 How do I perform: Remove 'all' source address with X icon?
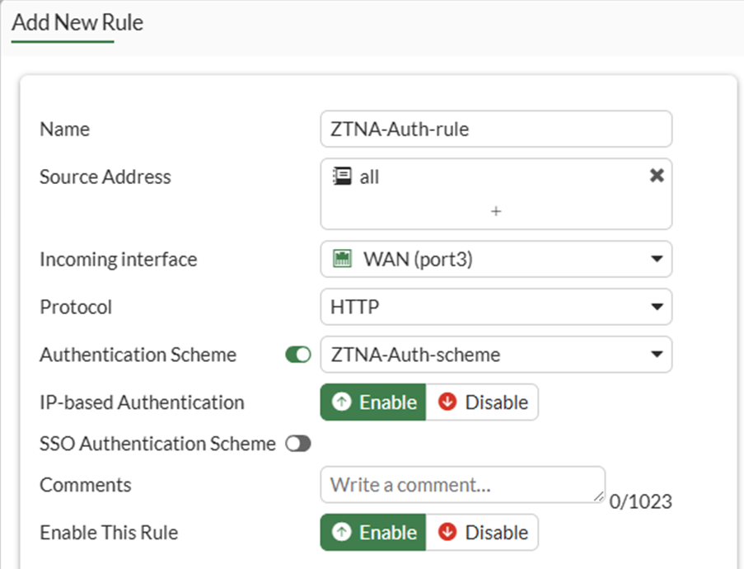pos(657,176)
